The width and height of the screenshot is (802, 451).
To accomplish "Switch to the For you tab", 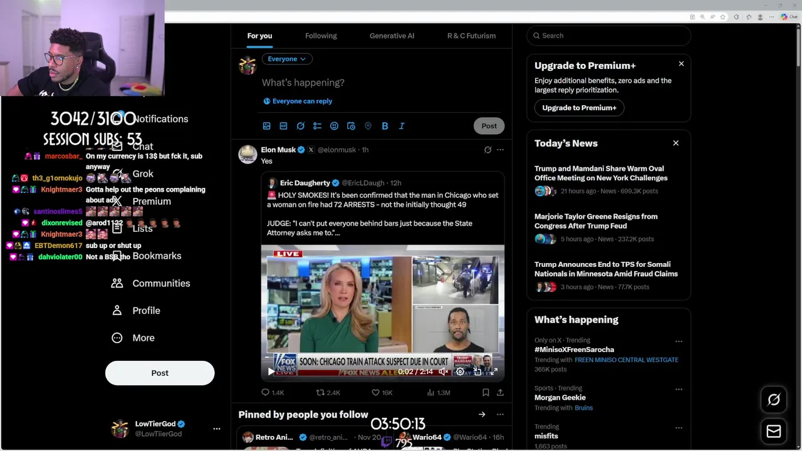I will coord(259,36).
